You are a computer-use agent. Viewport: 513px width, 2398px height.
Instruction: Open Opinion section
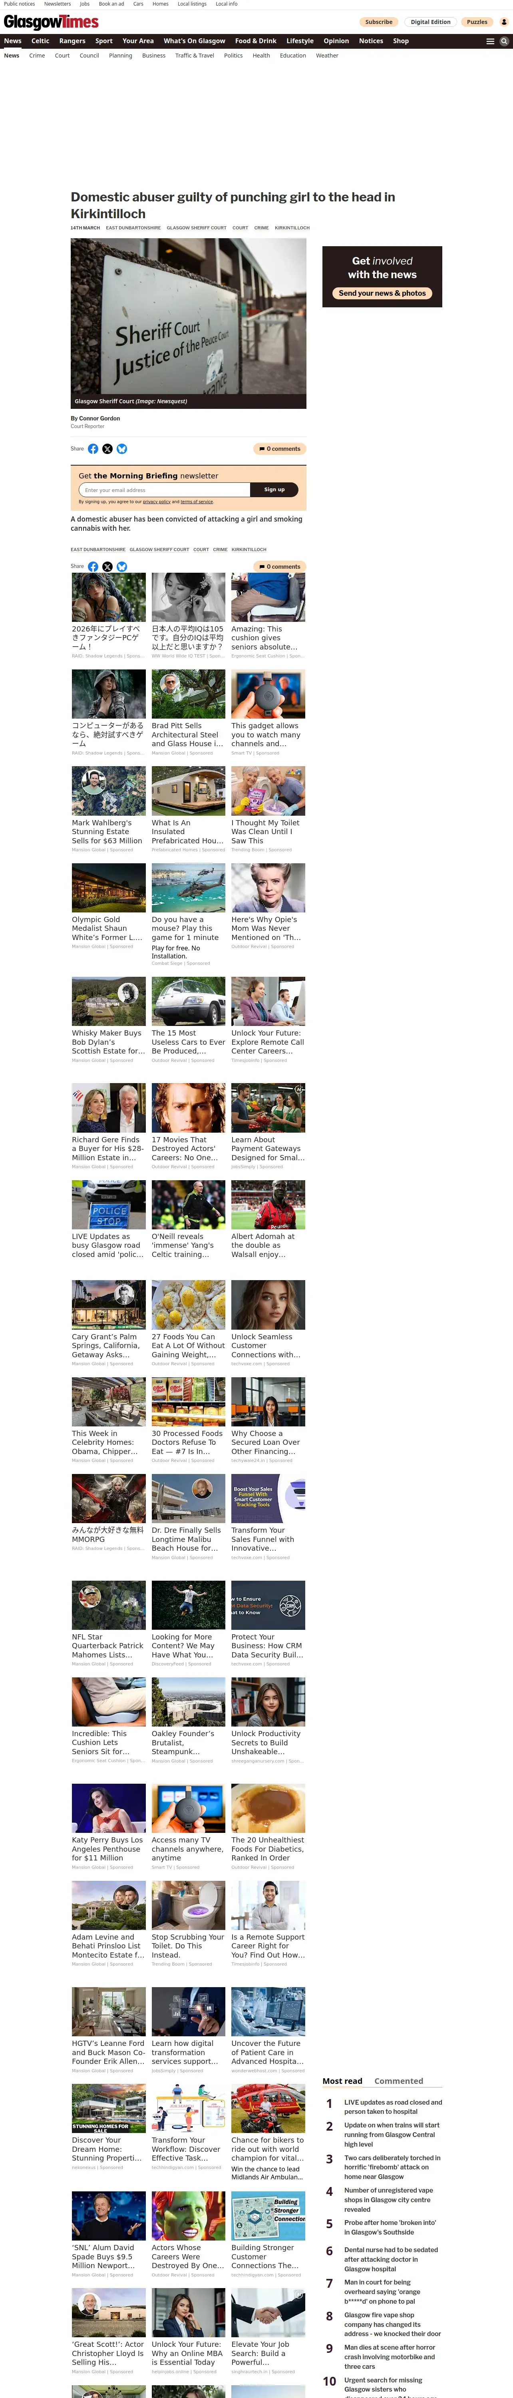pyautogui.click(x=336, y=41)
